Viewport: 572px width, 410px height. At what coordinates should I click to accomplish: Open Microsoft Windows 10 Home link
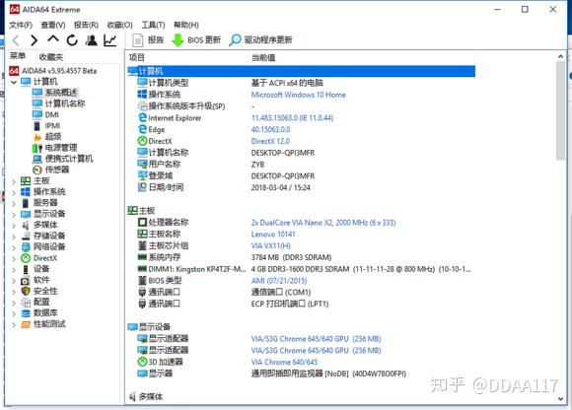[x=299, y=95]
